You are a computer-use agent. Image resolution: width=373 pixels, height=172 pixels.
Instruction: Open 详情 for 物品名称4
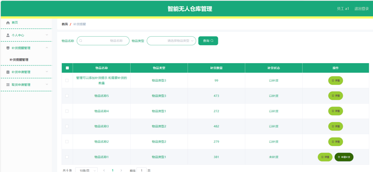tap(336, 111)
